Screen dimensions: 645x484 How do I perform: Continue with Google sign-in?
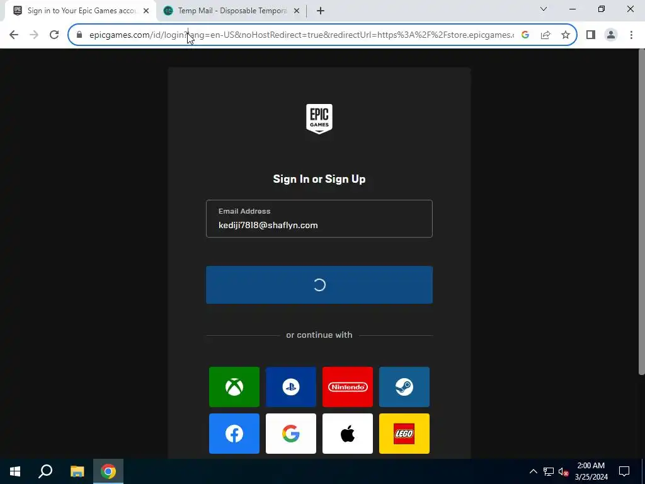click(x=291, y=434)
